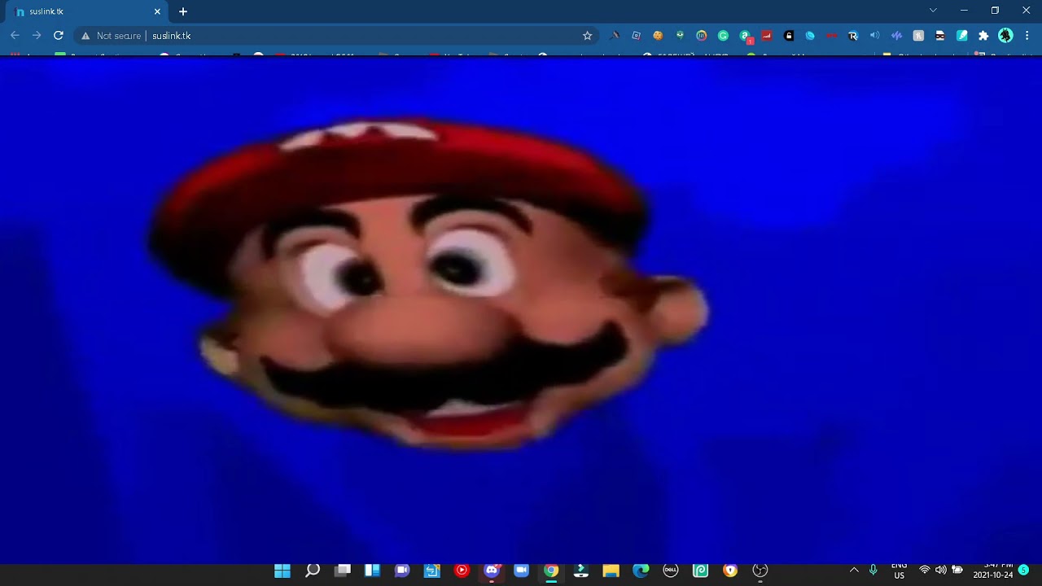Open a new tab with plus button
The width and height of the screenshot is (1042, 586).
pos(183,11)
